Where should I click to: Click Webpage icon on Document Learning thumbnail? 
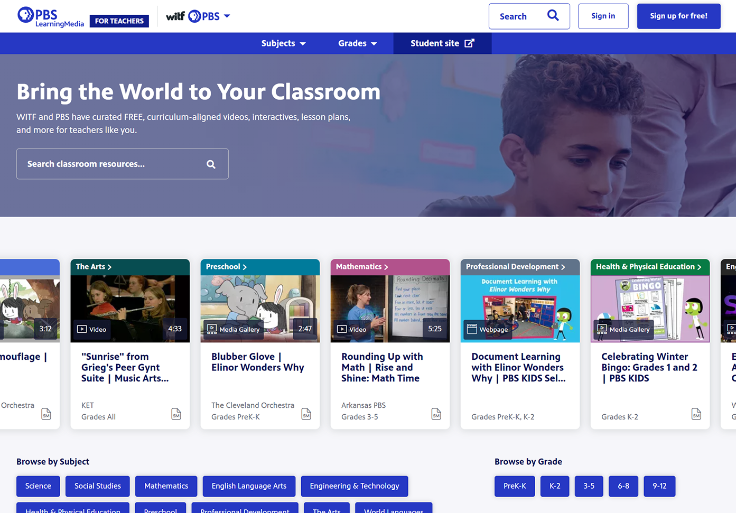(x=472, y=329)
